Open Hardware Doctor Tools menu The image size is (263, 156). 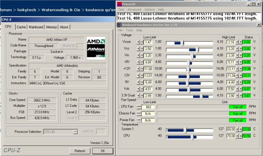[129, 30]
